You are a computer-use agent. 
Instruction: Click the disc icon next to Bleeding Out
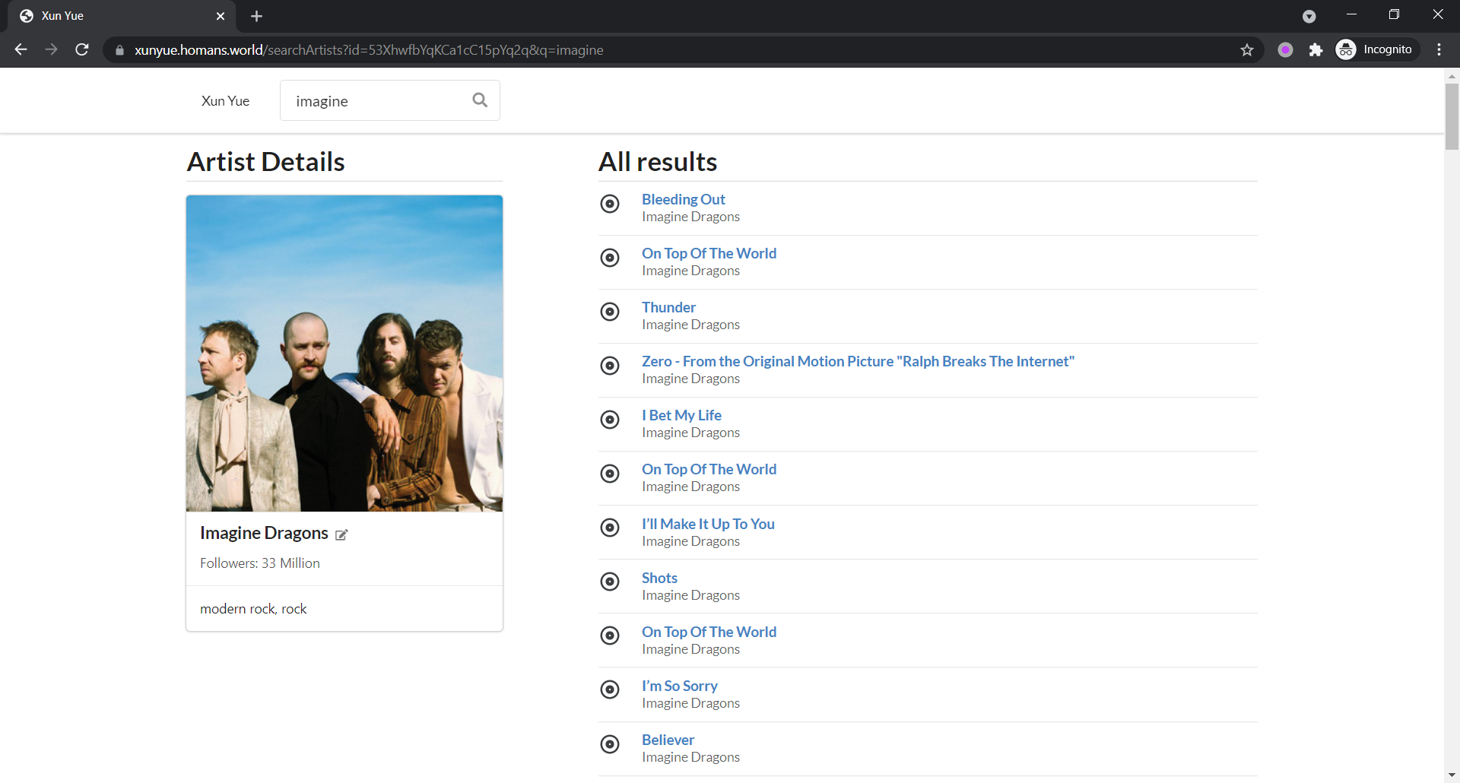pos(610,204)
